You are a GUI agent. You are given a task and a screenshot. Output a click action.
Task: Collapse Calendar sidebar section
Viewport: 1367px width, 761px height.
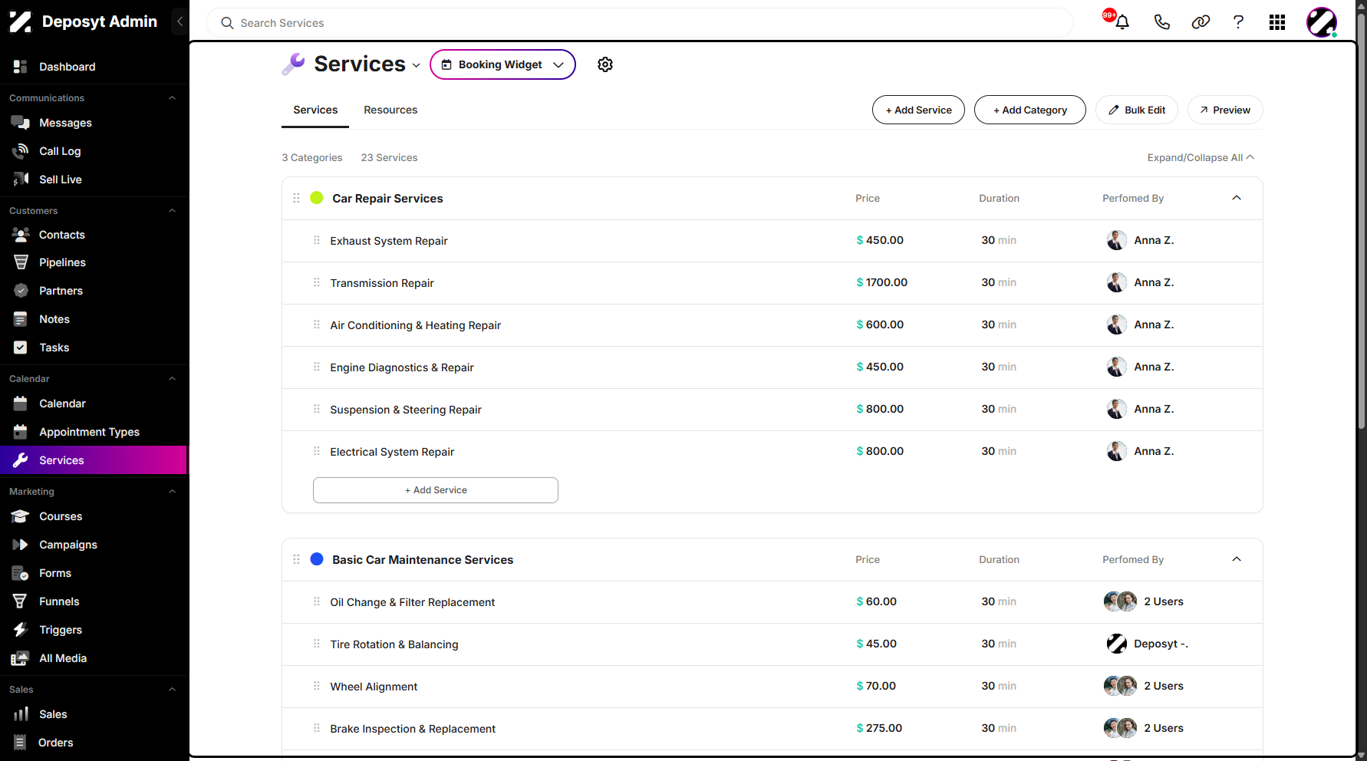pos(172,379)
